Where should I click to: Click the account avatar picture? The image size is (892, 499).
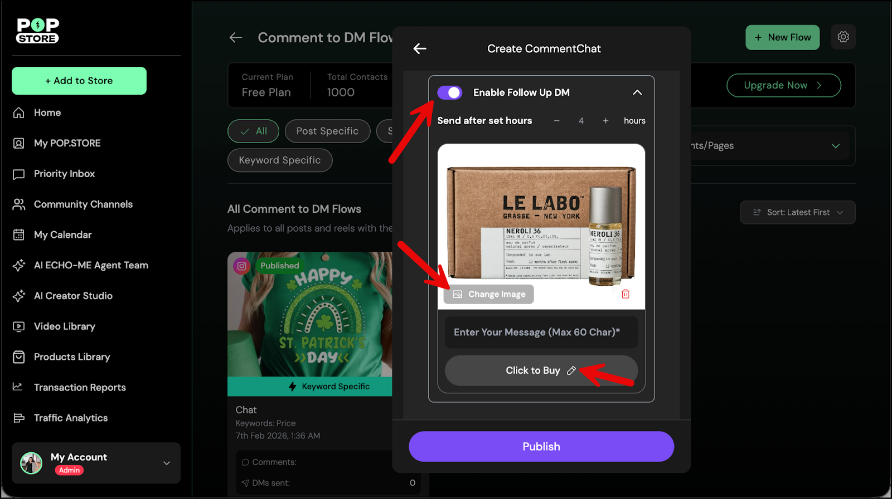coord(31,463)
